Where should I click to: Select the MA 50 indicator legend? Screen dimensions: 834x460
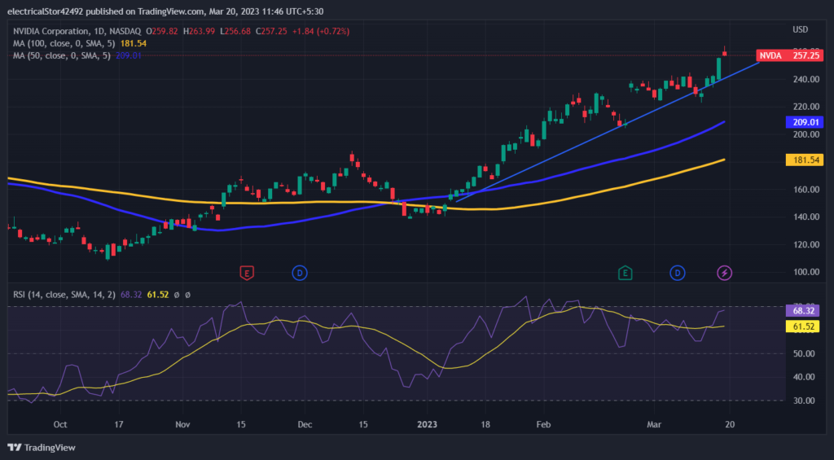point(77,55)
